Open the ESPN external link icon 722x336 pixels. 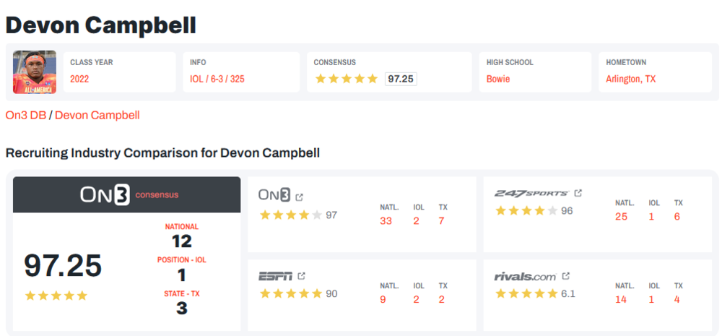tap(302, 276)
